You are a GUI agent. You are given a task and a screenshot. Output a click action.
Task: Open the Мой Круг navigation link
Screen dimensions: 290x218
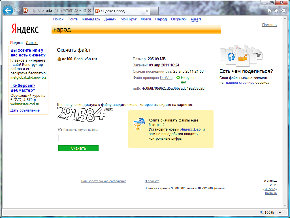tap(129, 19)
